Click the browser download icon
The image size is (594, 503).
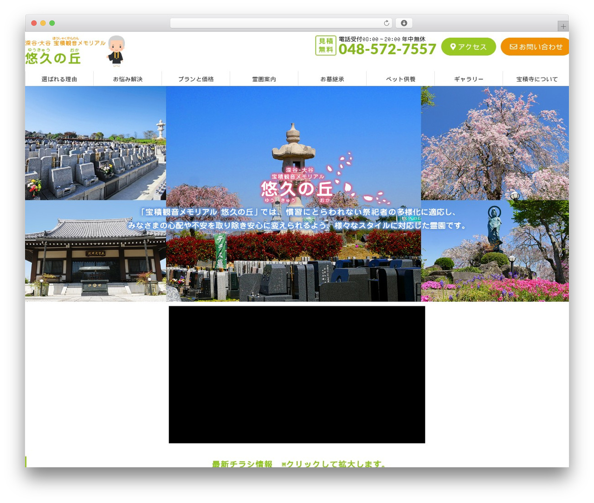404,23
